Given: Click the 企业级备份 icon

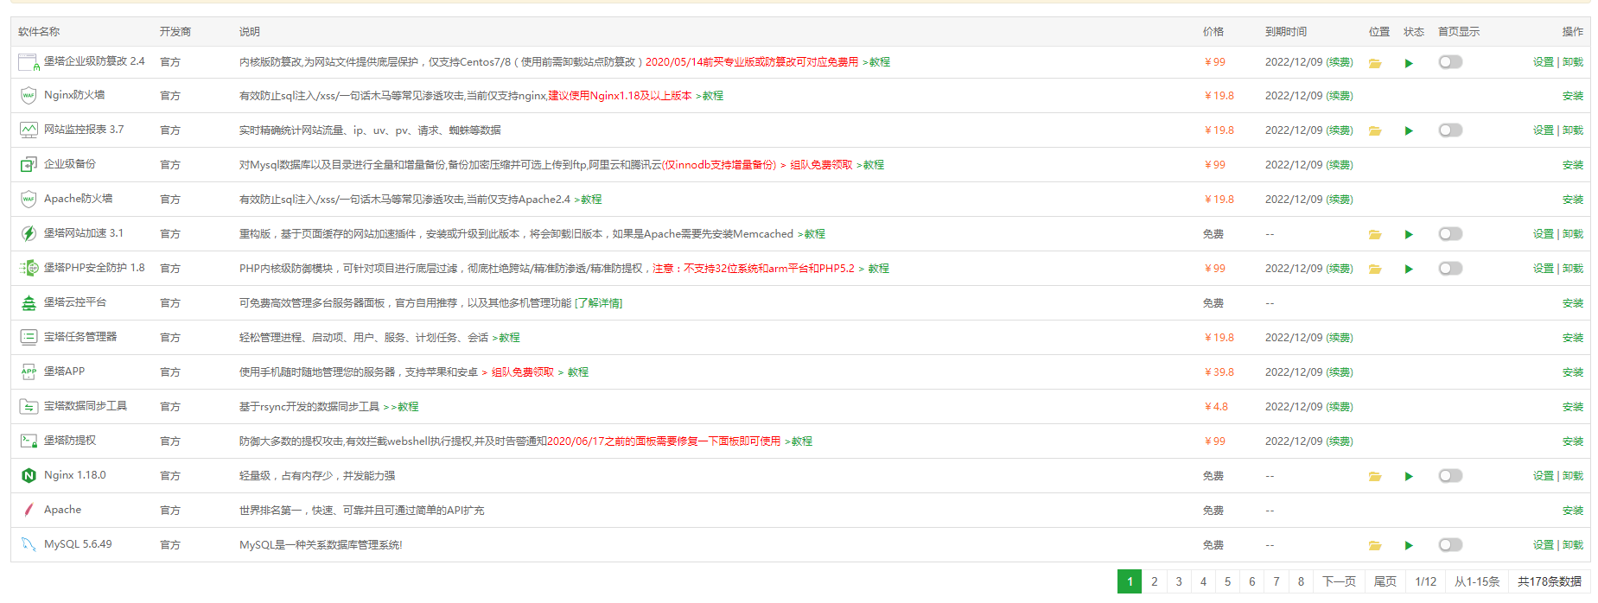Looking at the screenshot, I should point(29,164).
